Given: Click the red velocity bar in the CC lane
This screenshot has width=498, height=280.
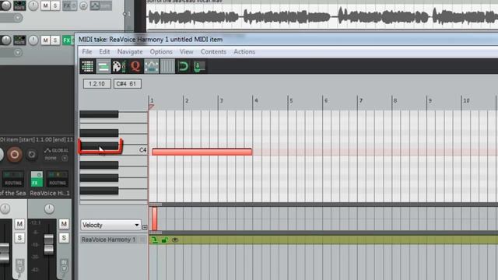Looking at the screenshot, I should tap(154, 219).
